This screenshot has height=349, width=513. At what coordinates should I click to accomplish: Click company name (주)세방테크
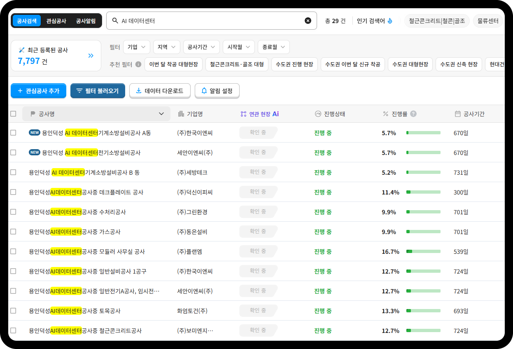click(192, 172)
